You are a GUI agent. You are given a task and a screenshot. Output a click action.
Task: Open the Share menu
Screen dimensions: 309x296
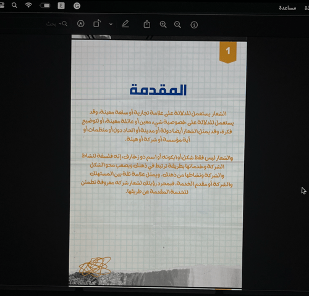pos(147,24)
